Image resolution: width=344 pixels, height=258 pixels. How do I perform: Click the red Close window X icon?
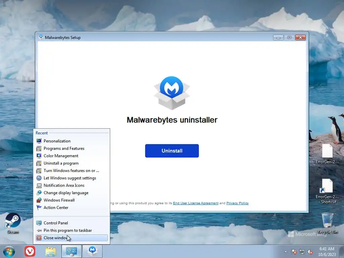39,238
